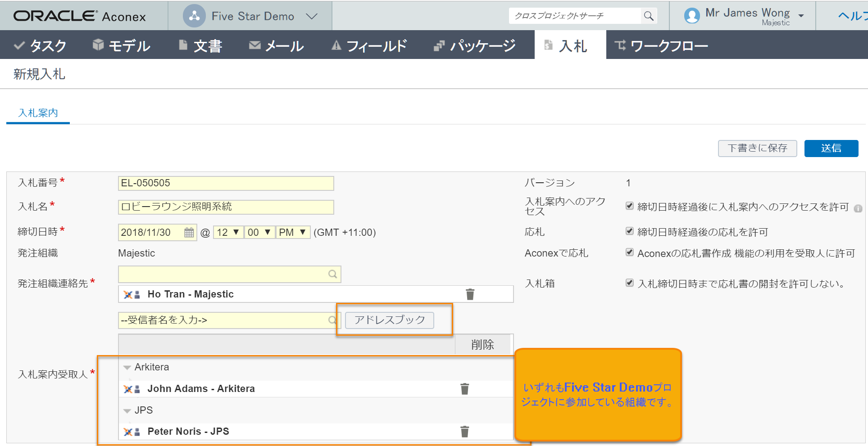Collapse the JPS group
This screenshot has height=446, width=868.
coord(127,411)
